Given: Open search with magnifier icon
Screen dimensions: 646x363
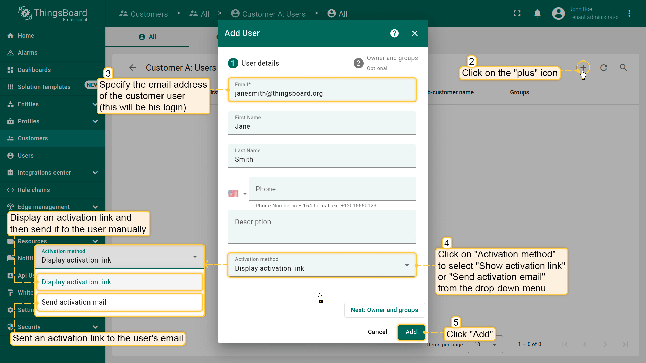Looking at the screenshot, I should [623, 68].
